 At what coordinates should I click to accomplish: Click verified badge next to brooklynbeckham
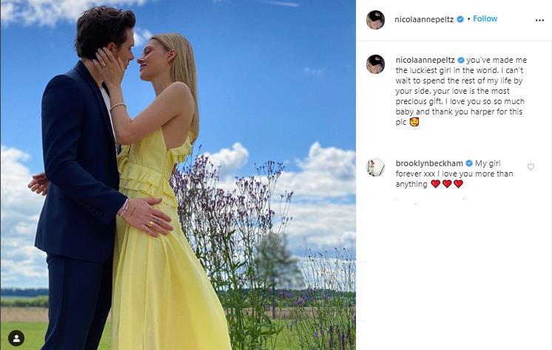[x=469, y=163]
